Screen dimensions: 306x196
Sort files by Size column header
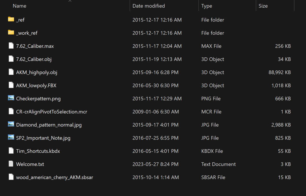263,6
